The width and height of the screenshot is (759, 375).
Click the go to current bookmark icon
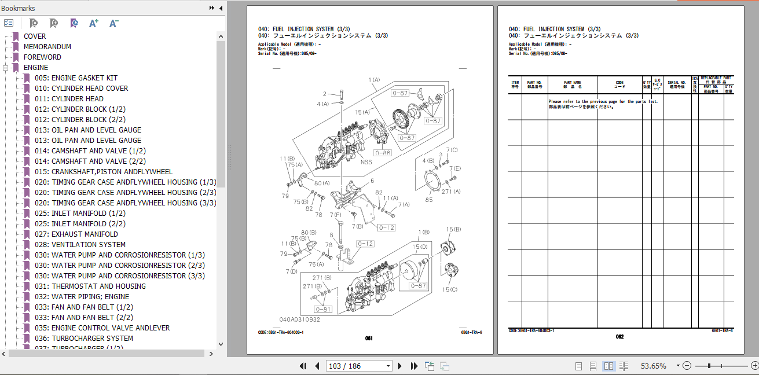point(74,23)
